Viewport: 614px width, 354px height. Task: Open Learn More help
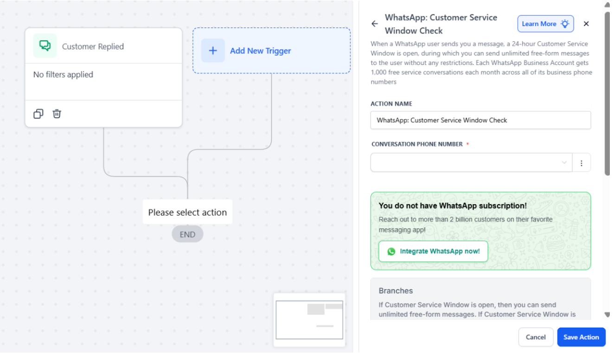(x=545, y=24)
